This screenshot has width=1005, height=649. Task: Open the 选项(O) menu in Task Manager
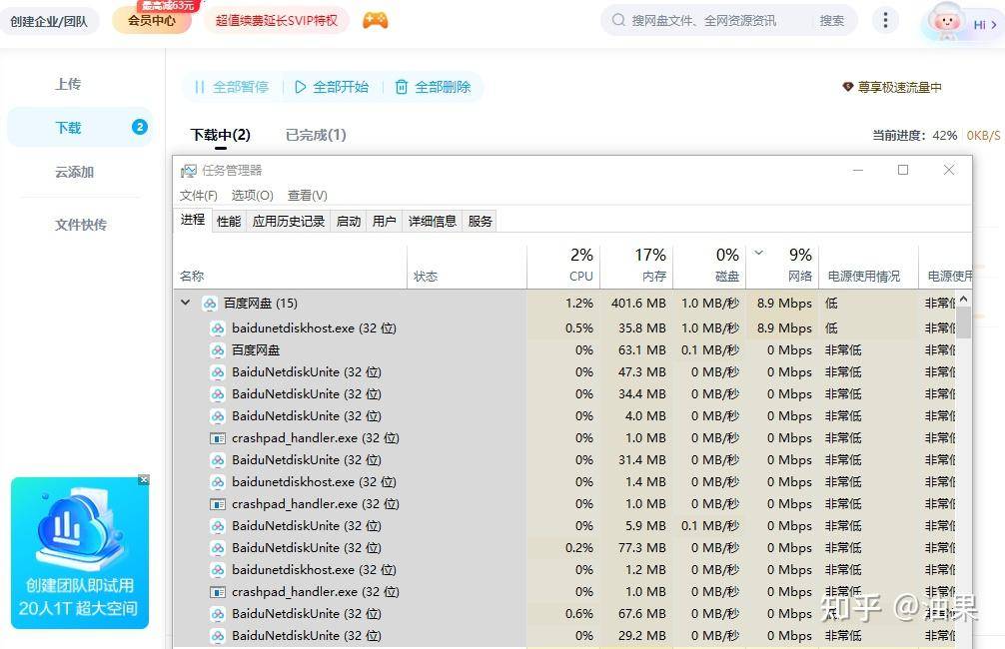pos(252,195)
